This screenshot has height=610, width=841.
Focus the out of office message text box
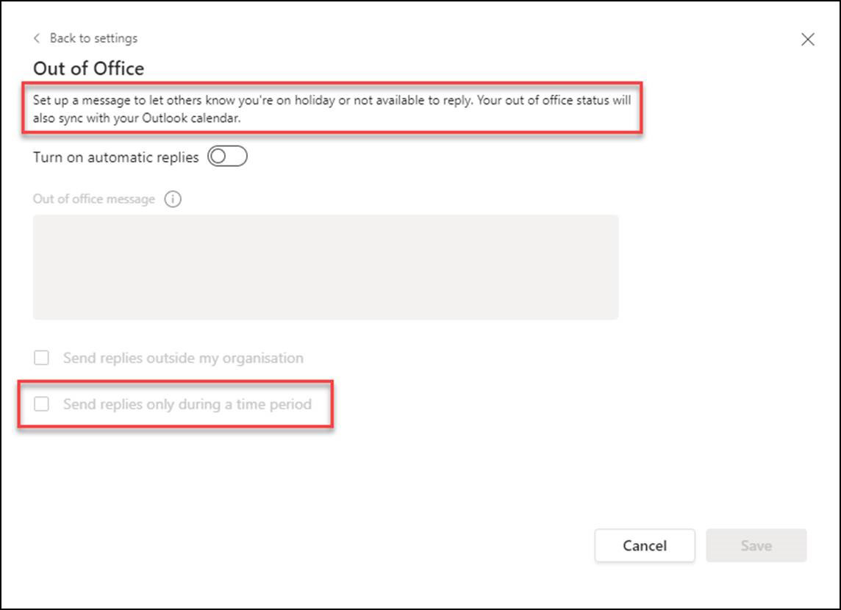[x=326, y=267]
